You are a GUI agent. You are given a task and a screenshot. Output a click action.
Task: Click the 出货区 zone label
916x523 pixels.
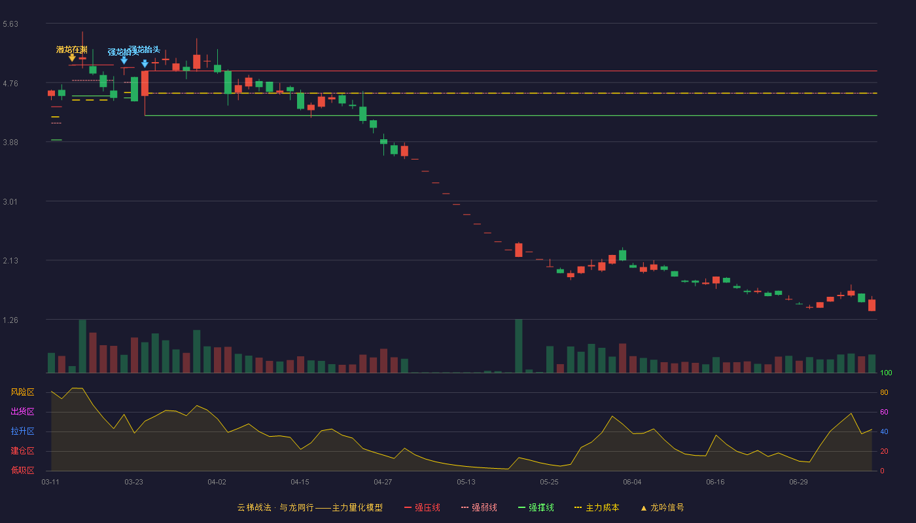coord(22,412)
